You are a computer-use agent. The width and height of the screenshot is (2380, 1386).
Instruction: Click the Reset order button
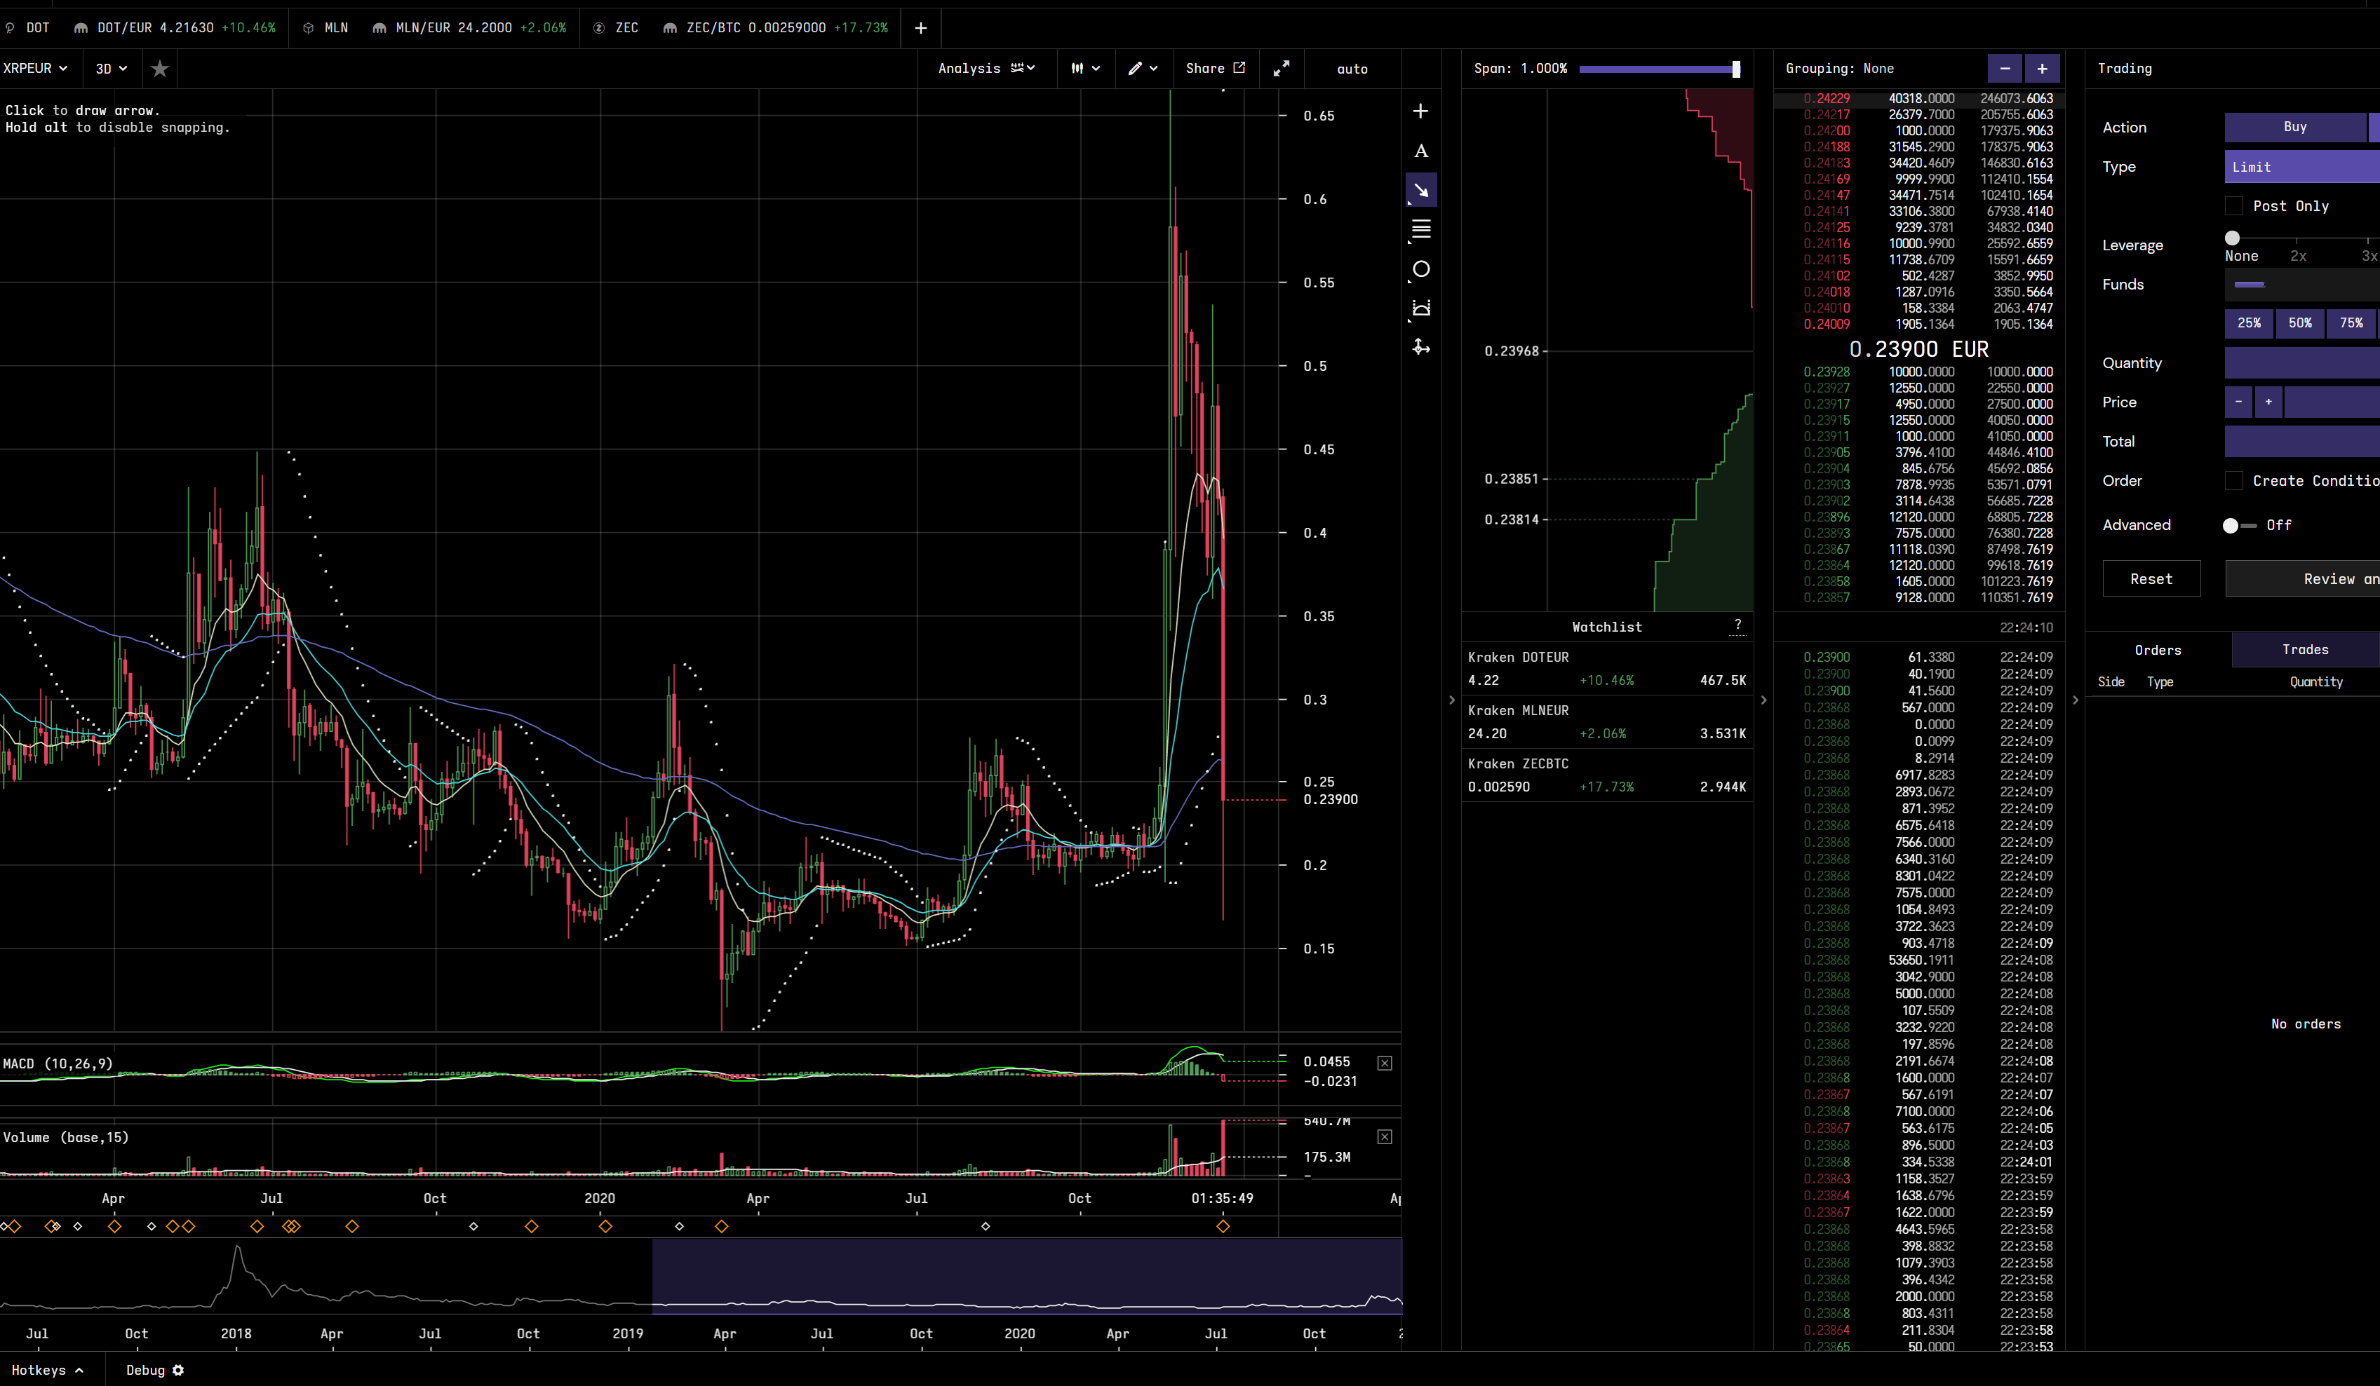(x=2151, y=579)
